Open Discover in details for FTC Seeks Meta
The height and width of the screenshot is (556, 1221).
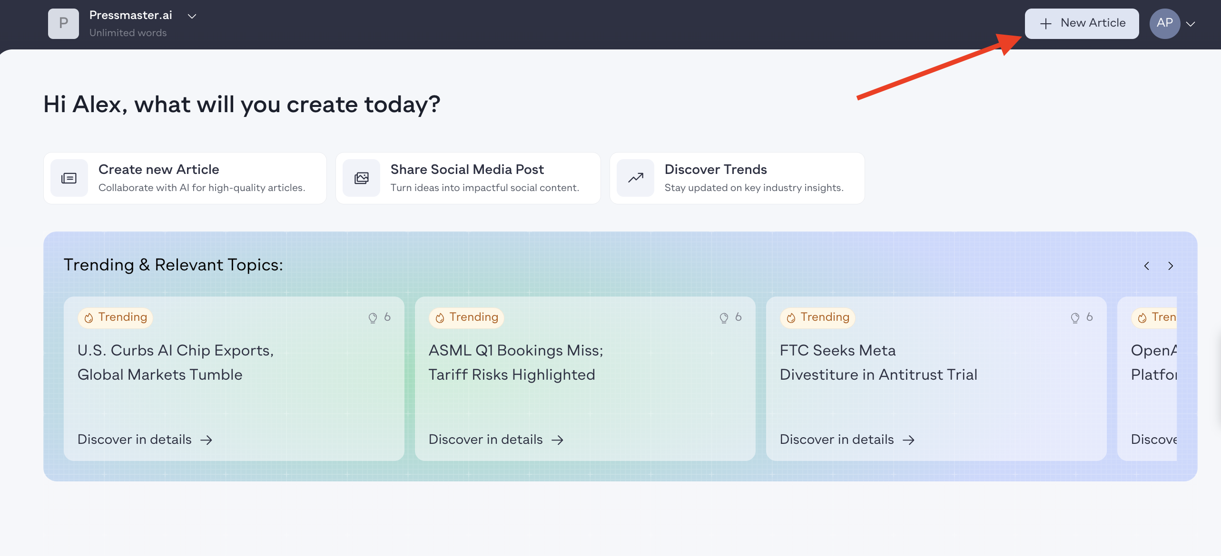847,440
